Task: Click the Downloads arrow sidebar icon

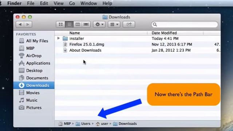Action: coord(21,85)
